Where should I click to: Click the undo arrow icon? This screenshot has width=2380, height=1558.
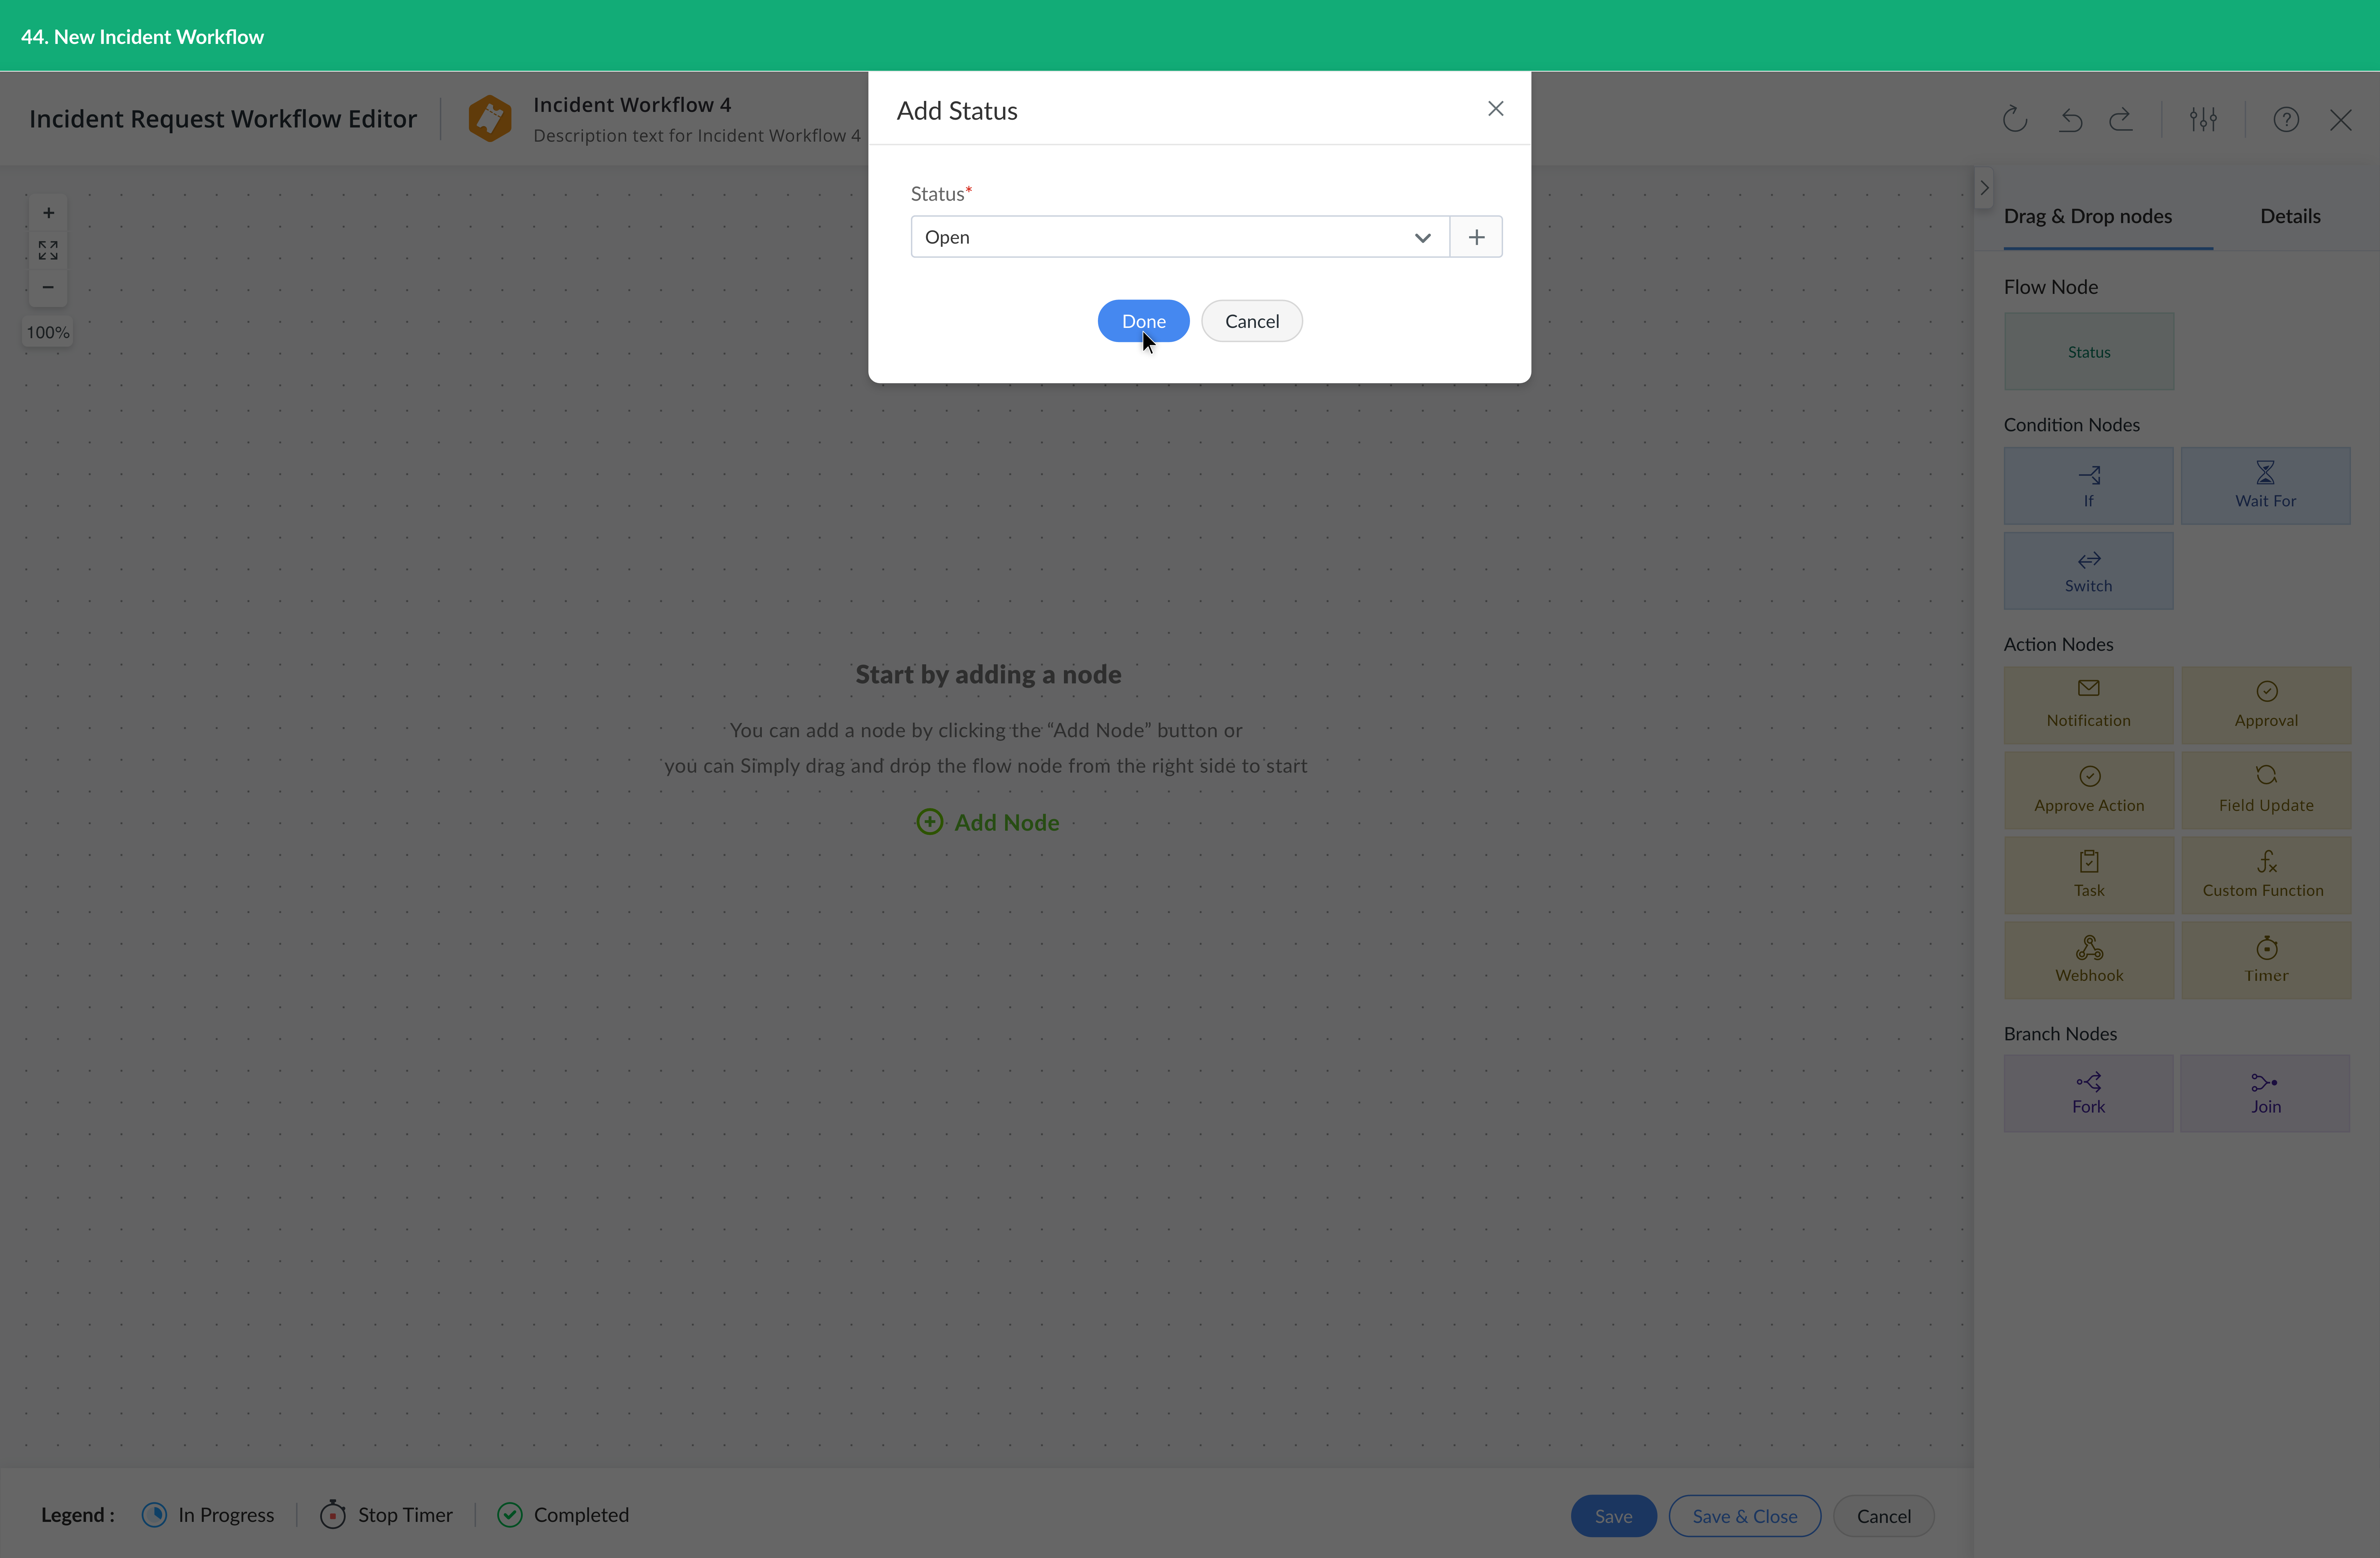2070,120
